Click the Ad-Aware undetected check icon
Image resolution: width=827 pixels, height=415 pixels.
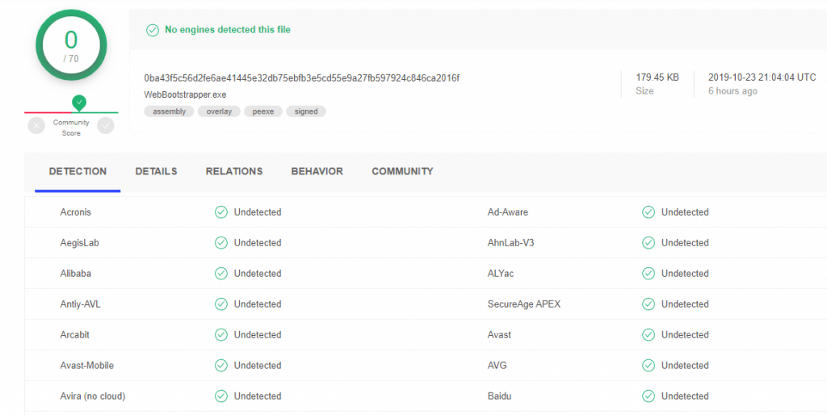649,212
